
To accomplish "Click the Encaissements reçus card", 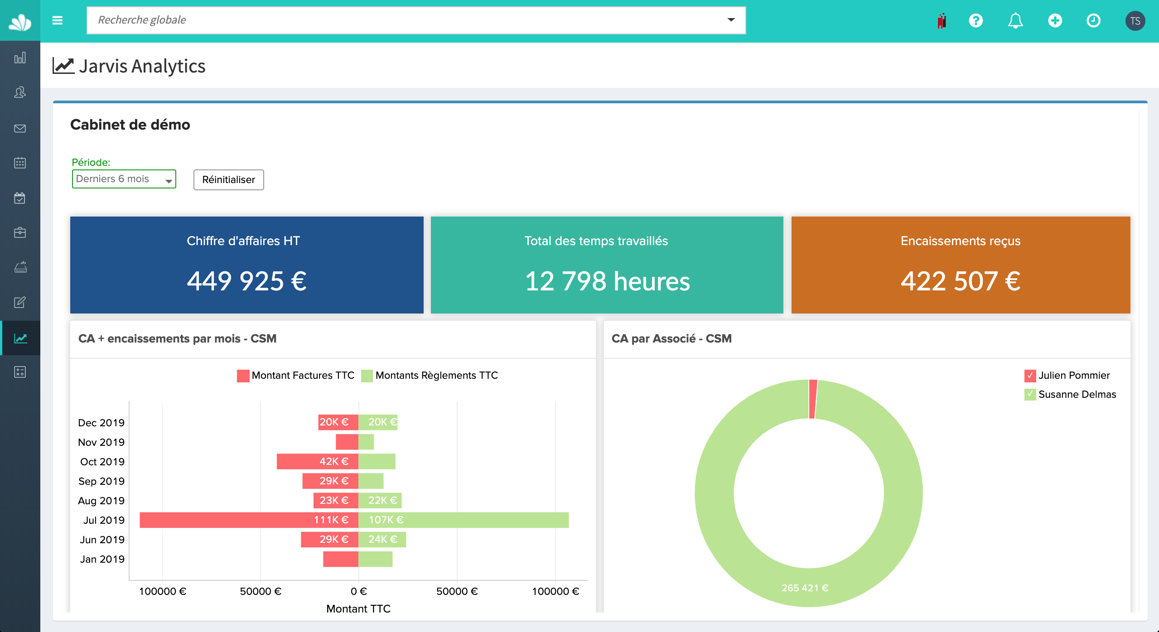I will click(961, 265).
